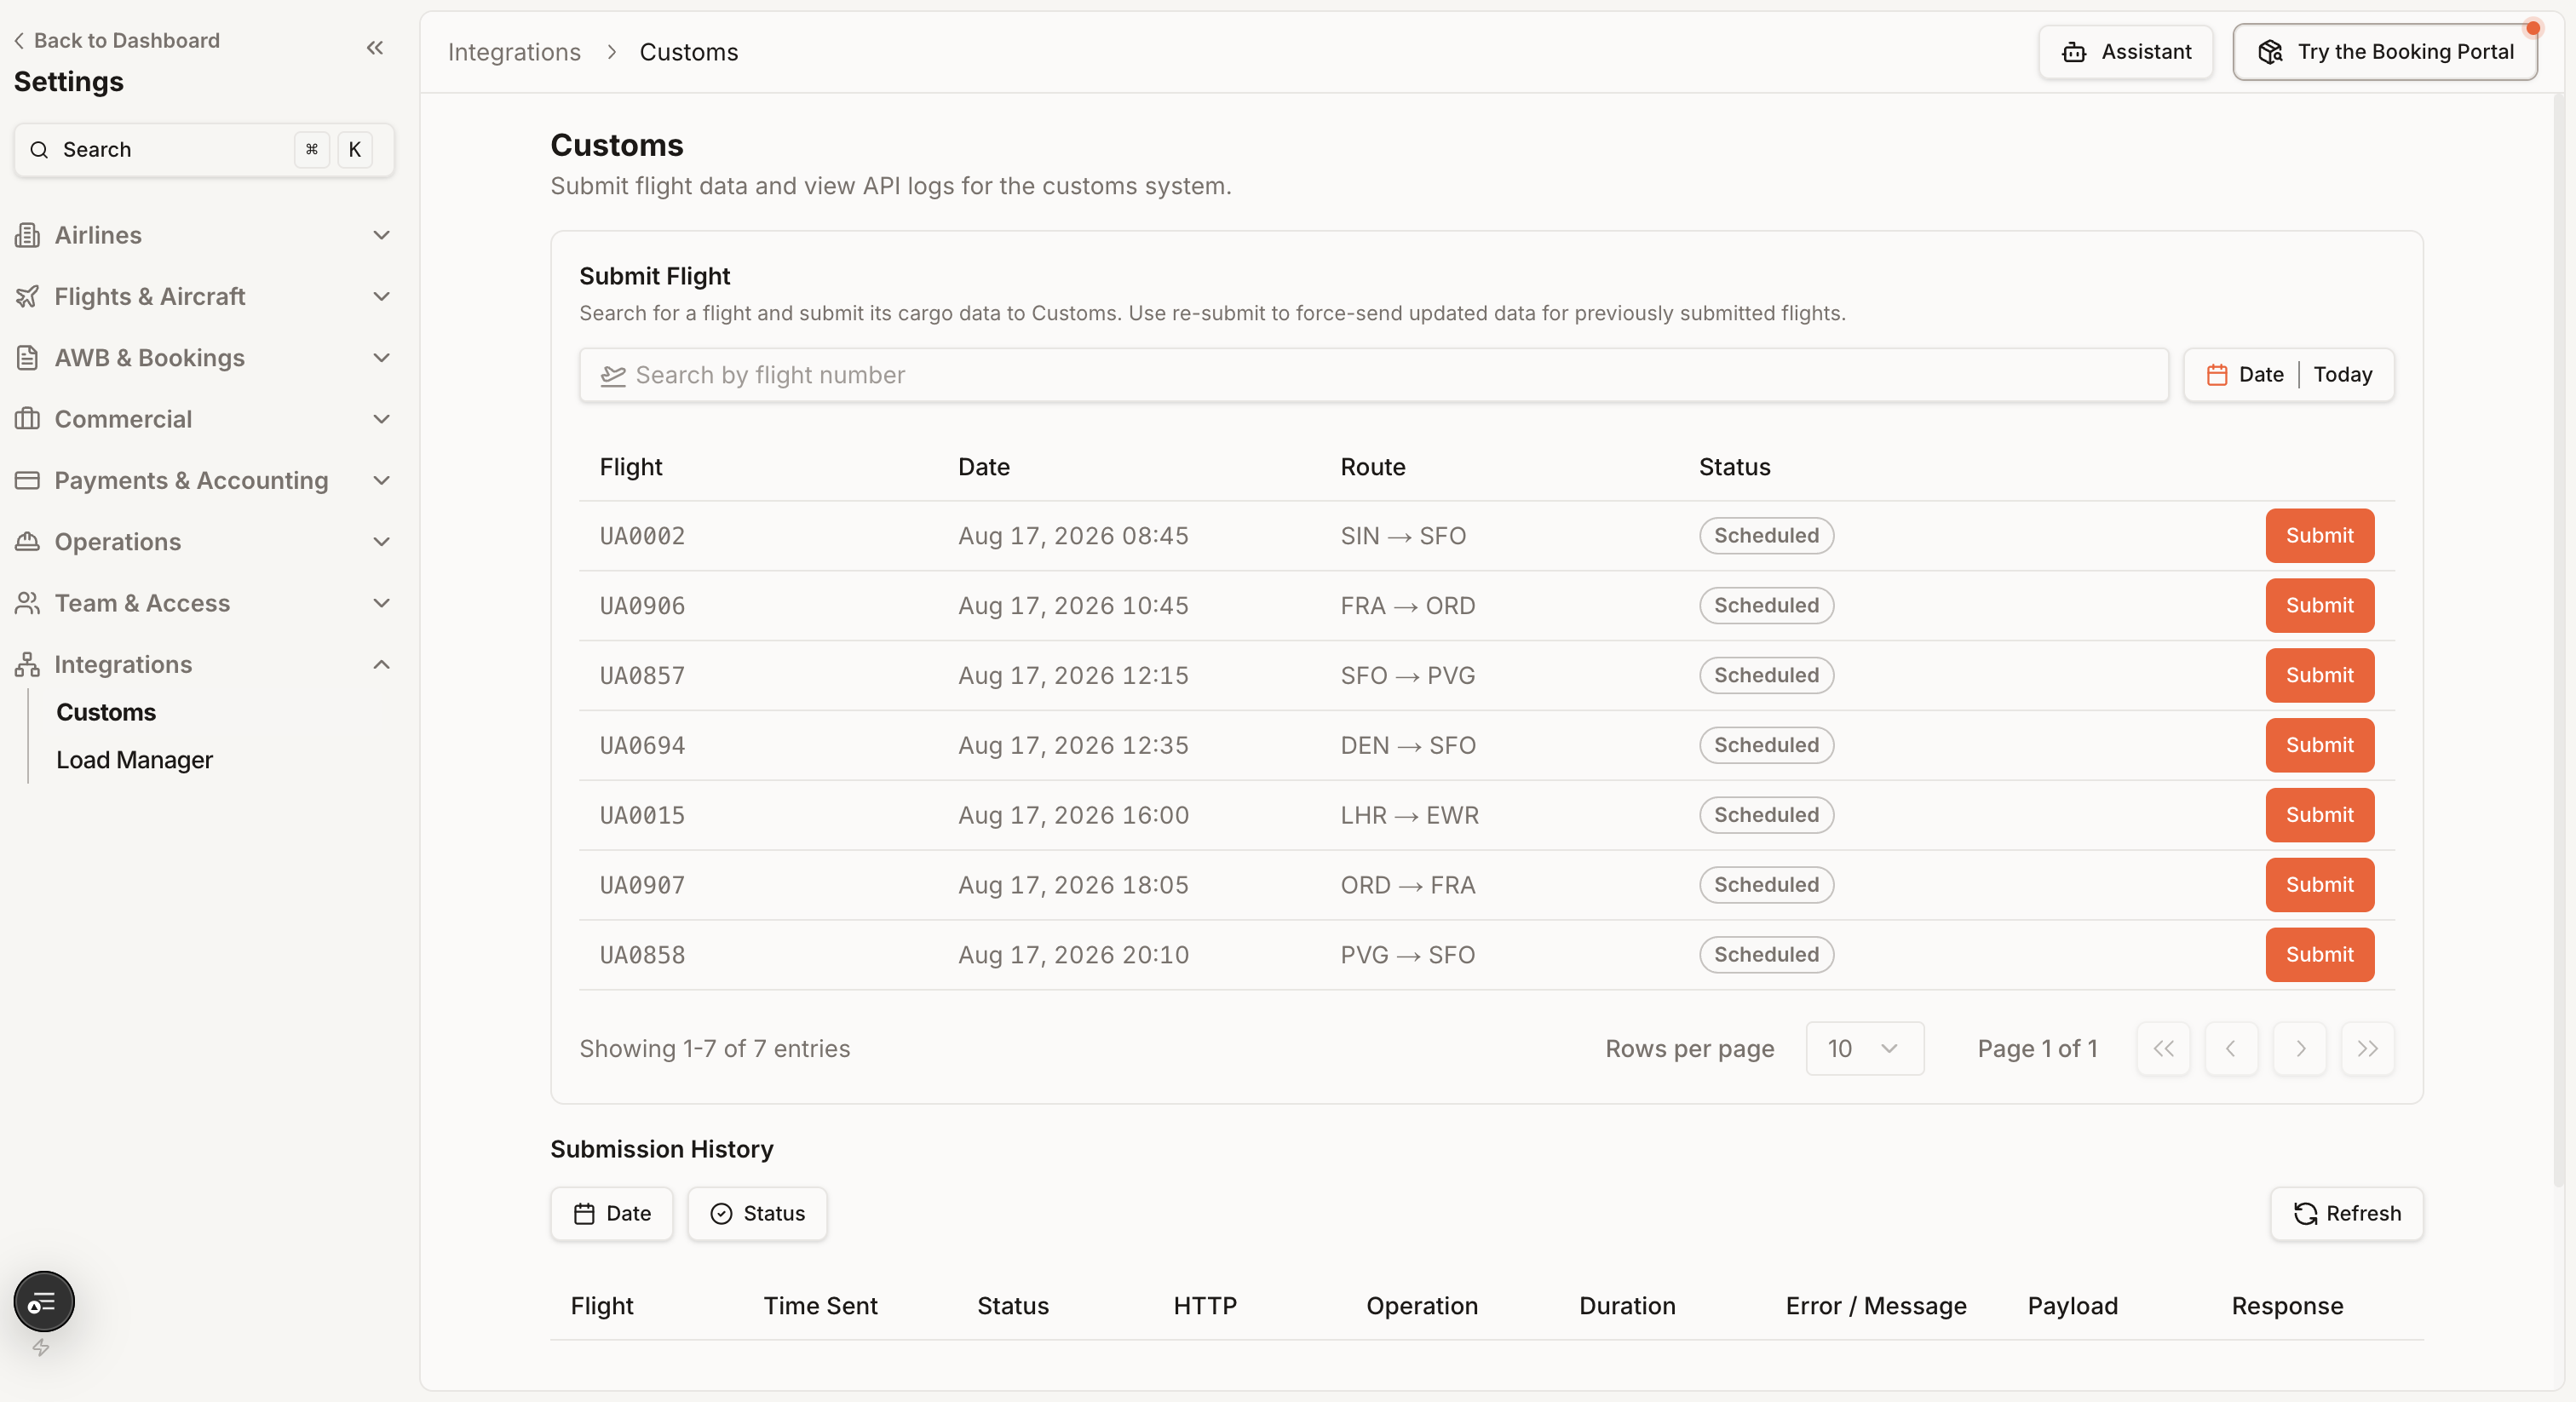
Task: Click the Search by flight number field
Action: [1373, 375]
